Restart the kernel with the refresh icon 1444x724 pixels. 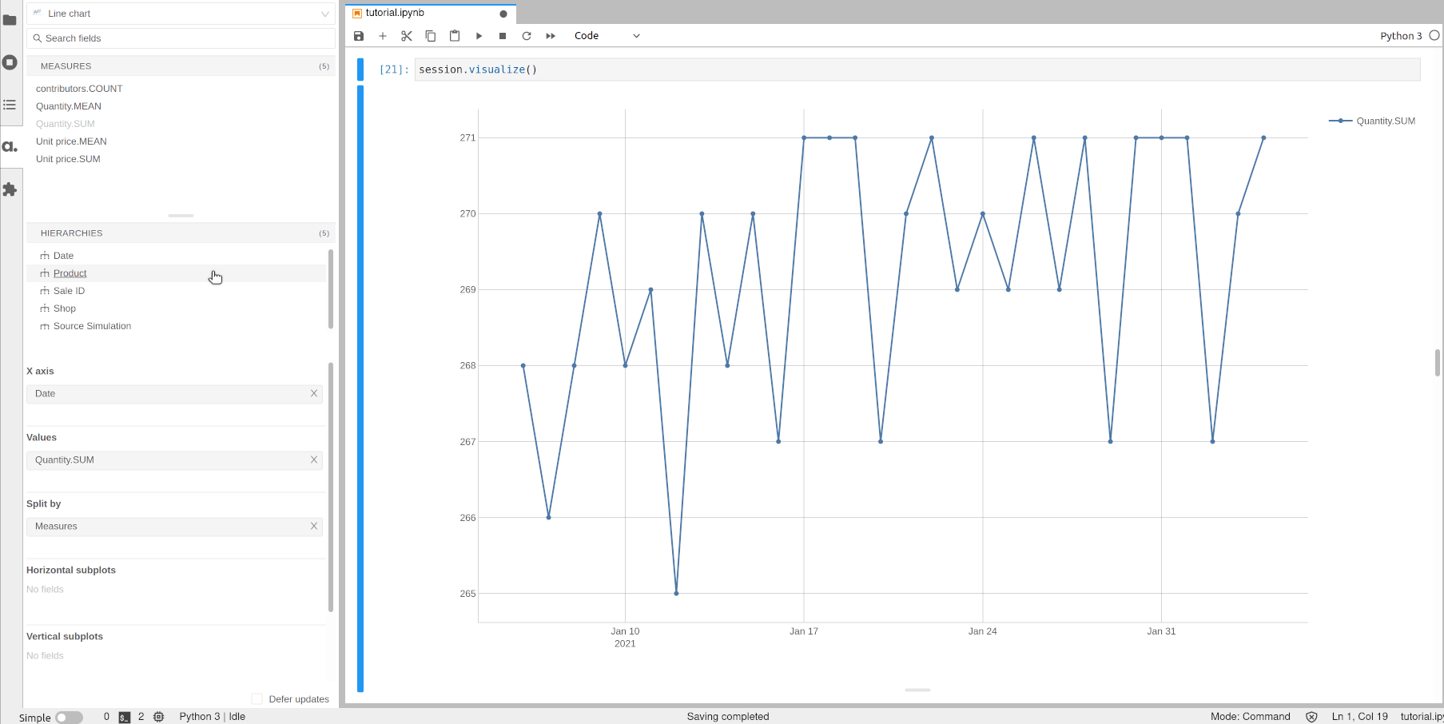(x=527, y=36)
